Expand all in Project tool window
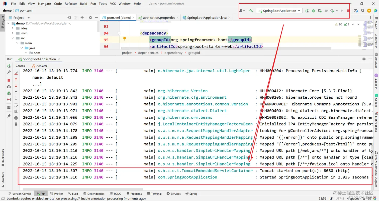 tap(76, 18)
